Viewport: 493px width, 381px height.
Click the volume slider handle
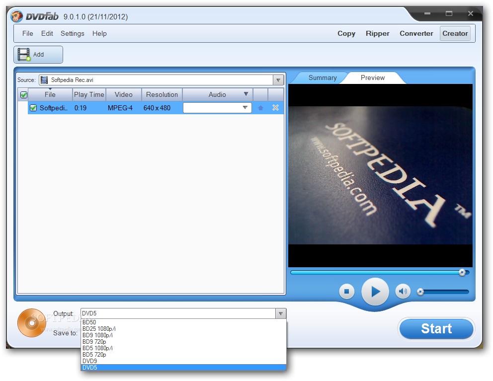tap(420, 292)
